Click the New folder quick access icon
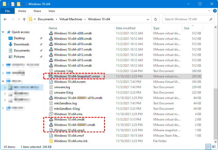This screenshot has width=218, height=150. 19,4
